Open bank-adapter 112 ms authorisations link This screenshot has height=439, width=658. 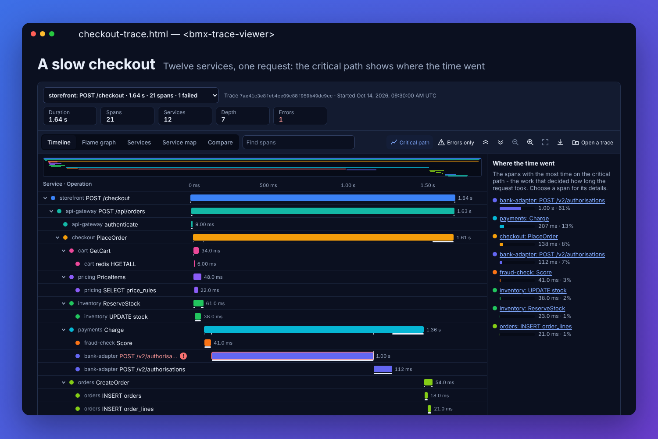pyautogui.click(x=552, y=254)
